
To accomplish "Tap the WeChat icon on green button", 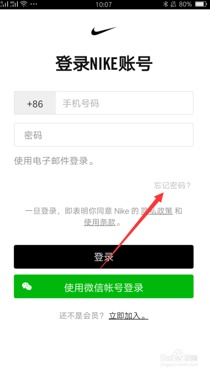I will point(27,286).
